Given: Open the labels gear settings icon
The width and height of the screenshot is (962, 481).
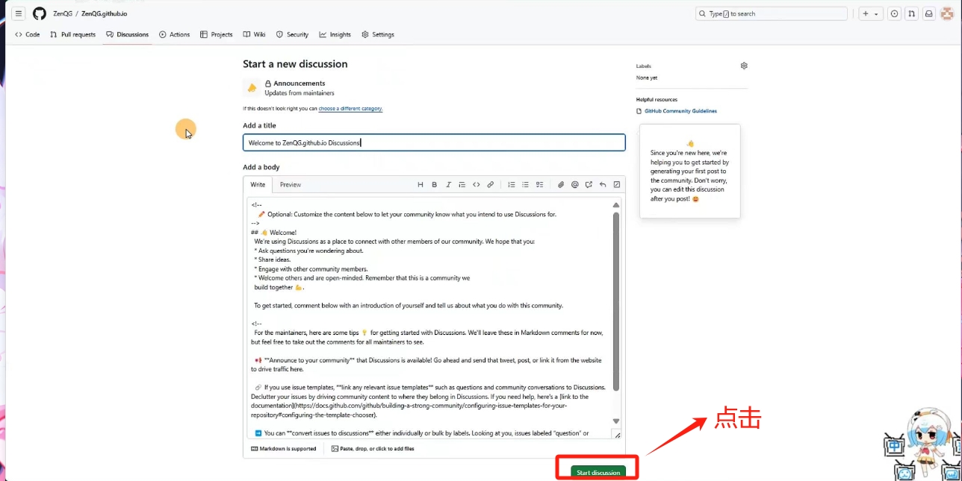Looking at the screenshot, I should [x=744, y=66].
